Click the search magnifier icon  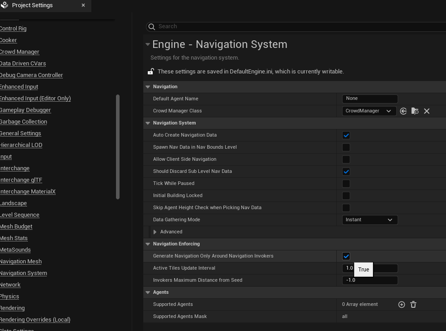point(152,27)
